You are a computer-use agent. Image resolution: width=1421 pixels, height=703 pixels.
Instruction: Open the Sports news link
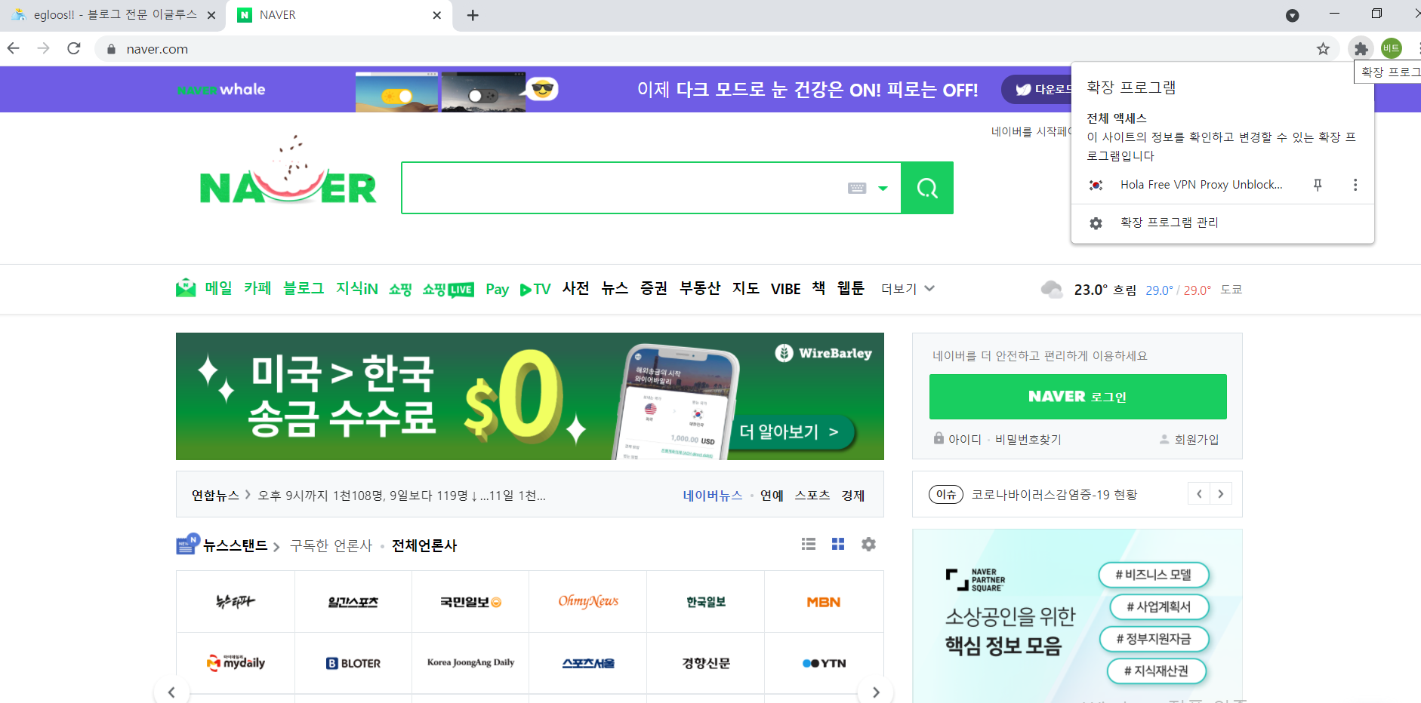click(812, 496)
